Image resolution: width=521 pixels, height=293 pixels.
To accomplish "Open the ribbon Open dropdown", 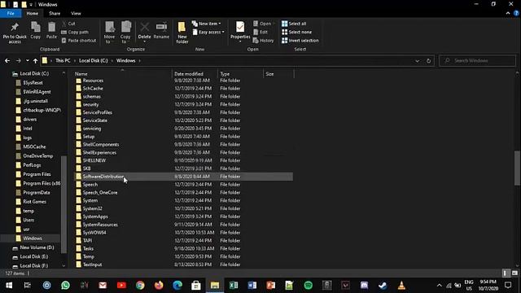I will click(x=264, y=24).
